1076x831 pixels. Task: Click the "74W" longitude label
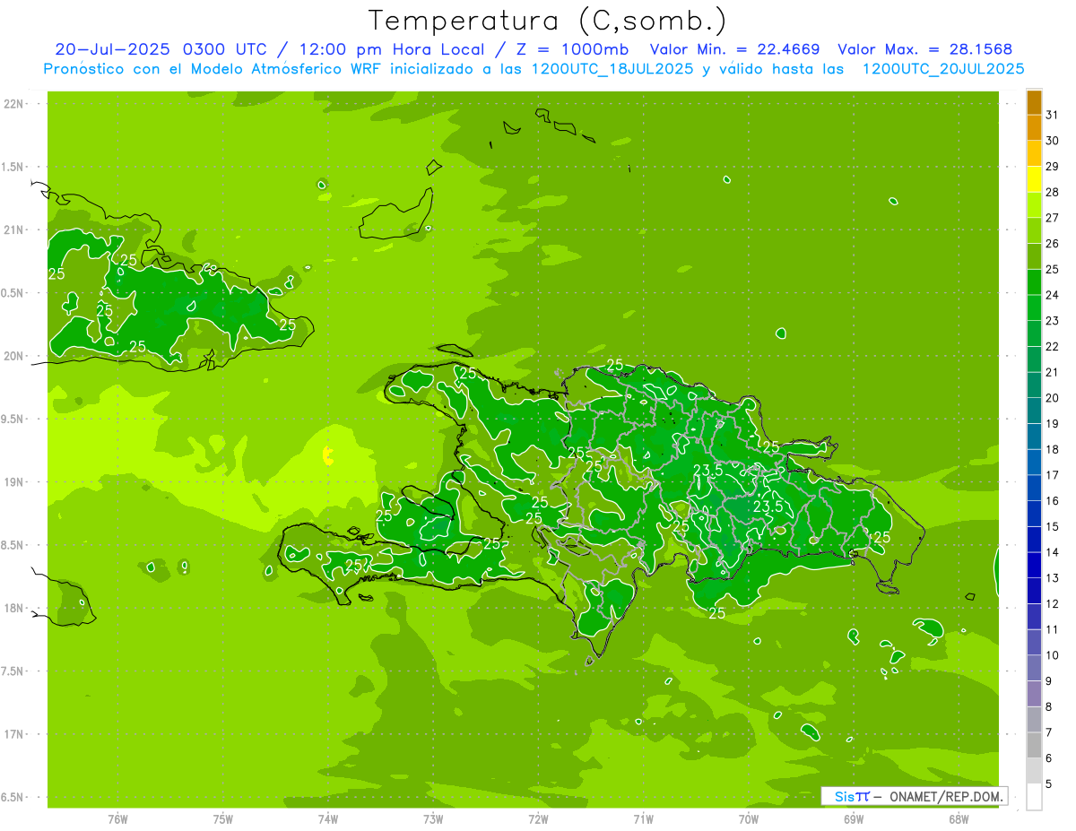328,819
